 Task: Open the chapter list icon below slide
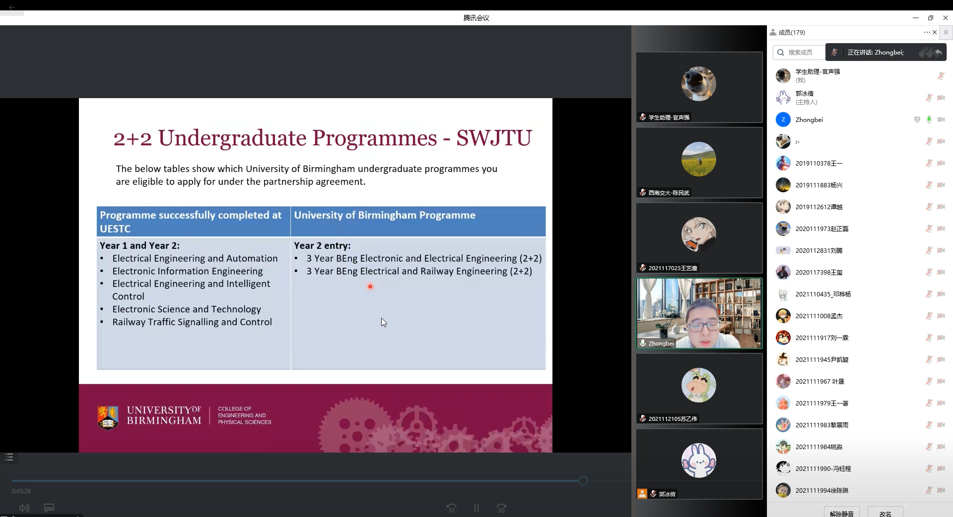pos(9,458)
